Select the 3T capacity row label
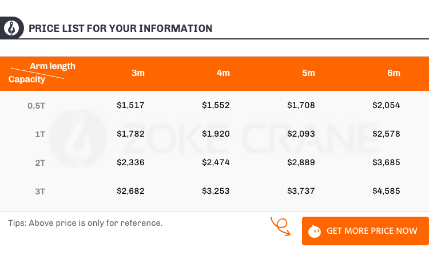The height and width of the screenshot is (263, 429). coord(40,192)
